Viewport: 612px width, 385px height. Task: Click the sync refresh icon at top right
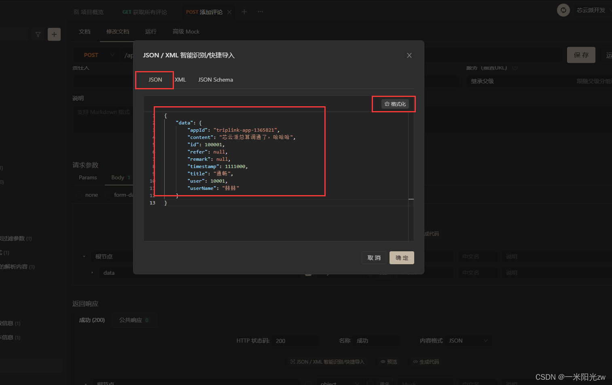(563, 10)
